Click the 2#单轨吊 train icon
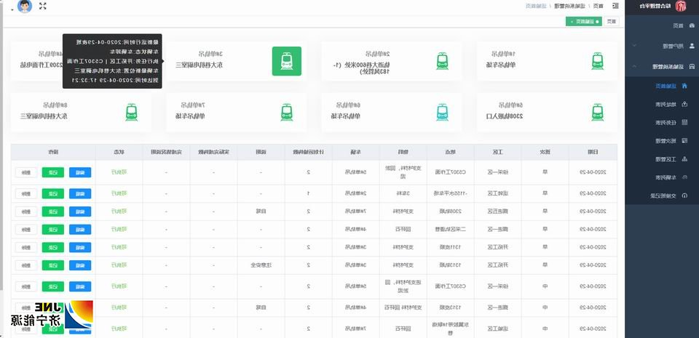The height and width of the screenshot is (338, 699). [442, 61]
